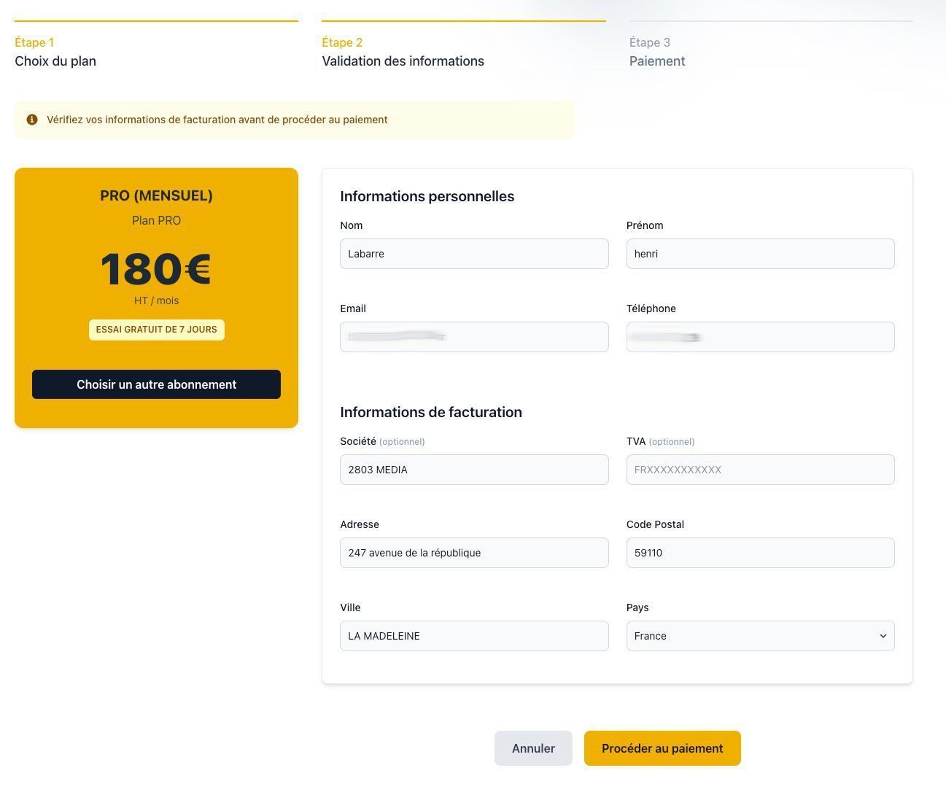Click the Procéder au paiement button
Screen dimensions: 946x792
coord(662,748)
